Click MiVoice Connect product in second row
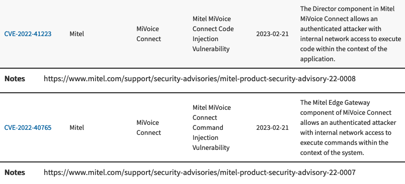 [x=148, y=127]
